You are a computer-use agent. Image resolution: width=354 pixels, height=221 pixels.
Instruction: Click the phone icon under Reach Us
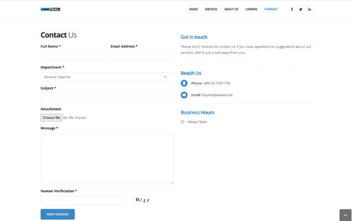click(184, 83)
